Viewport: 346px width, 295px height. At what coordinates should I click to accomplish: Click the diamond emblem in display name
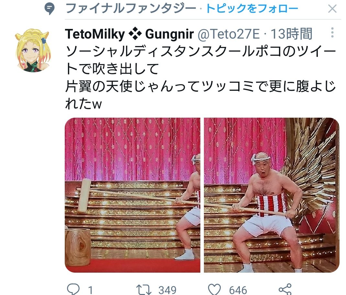coord(135,34)
